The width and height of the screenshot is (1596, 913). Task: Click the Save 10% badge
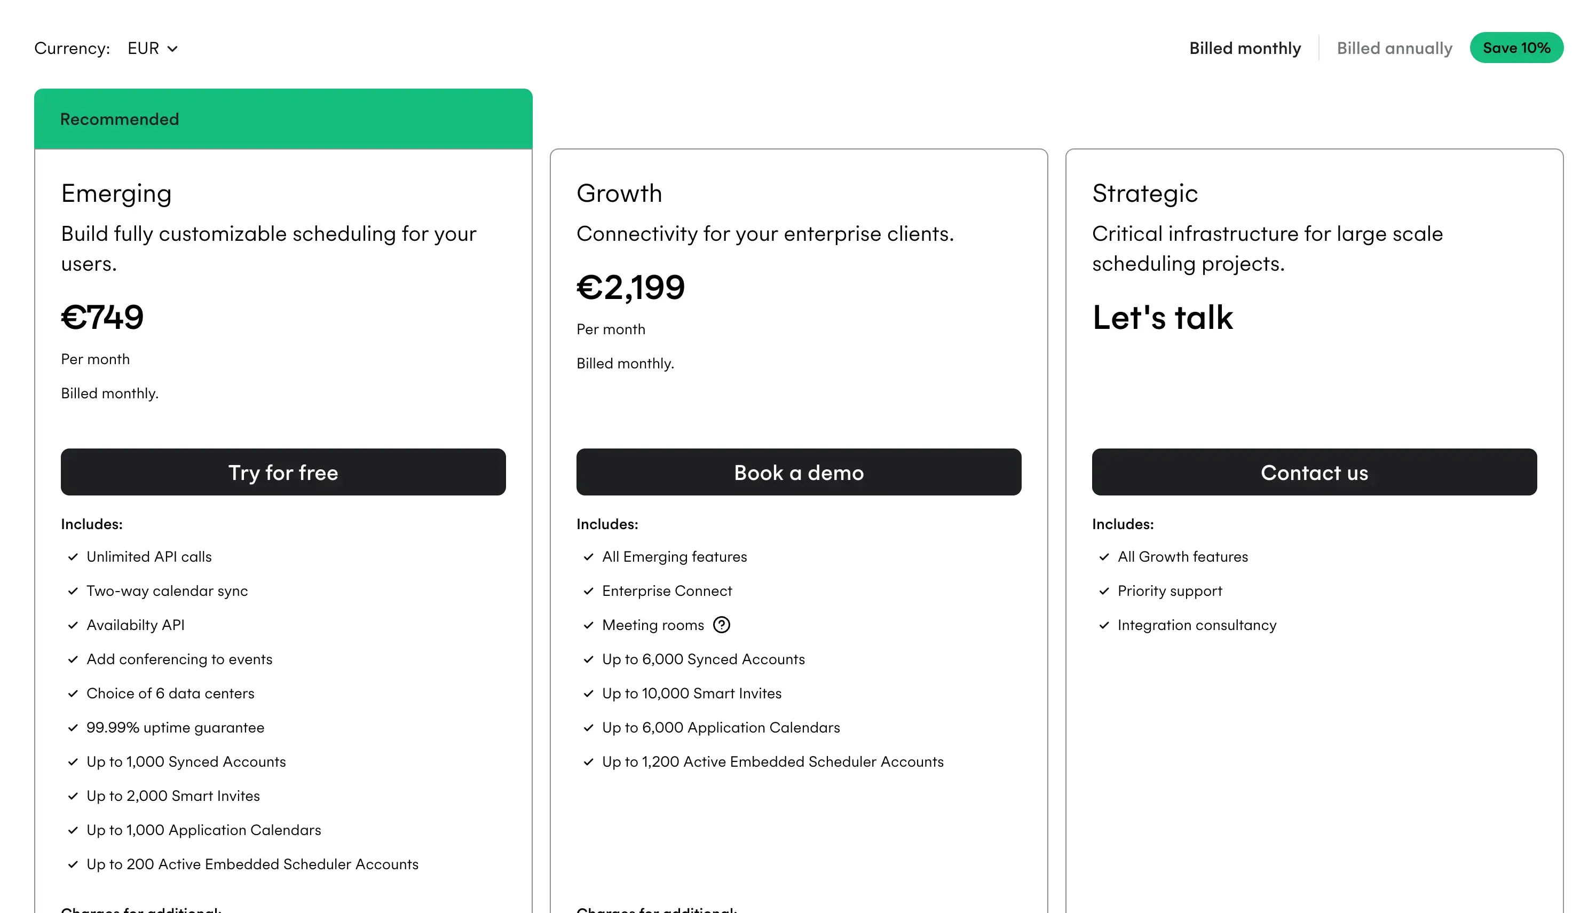(1516, 48)
